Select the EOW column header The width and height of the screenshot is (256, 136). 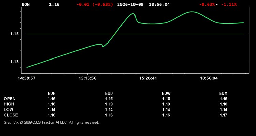(166, 93)
